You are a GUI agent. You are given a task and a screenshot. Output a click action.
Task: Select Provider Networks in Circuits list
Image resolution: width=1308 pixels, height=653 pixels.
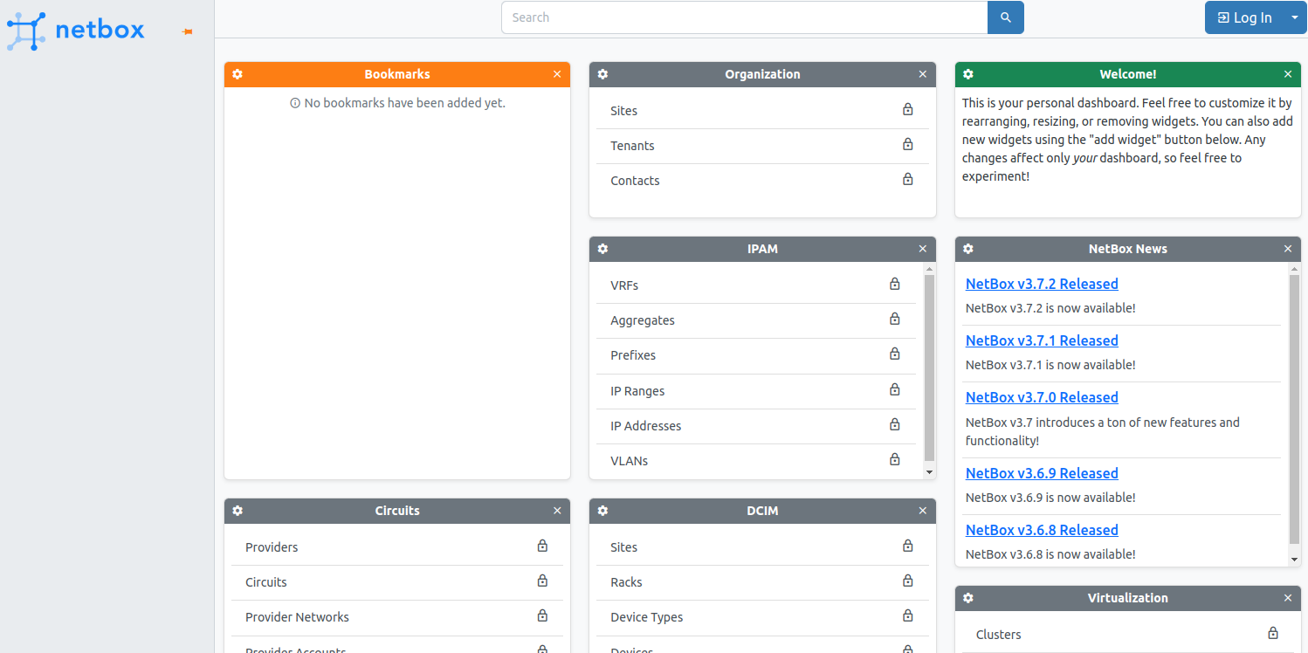pos(297,617)
